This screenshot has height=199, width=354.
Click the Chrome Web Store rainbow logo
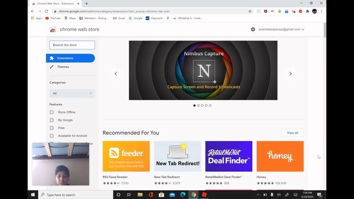(53, 29)
